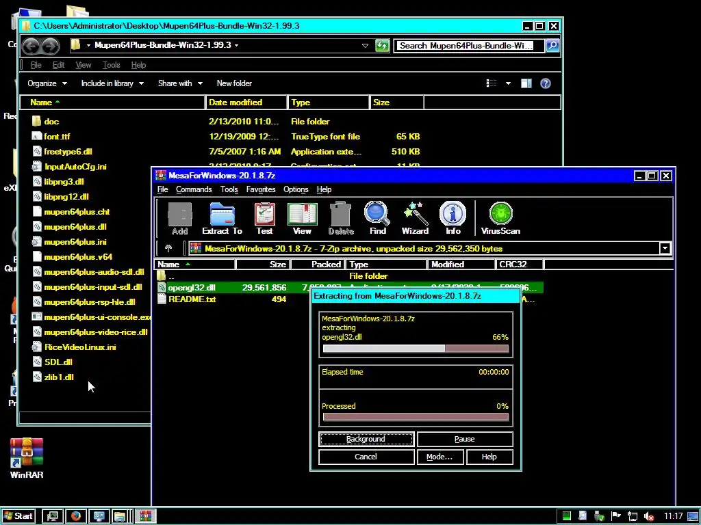The width and height of the screenshot is (701, 525).
Task: Click the muted volume tray icon
Action: tap(649, 517)
